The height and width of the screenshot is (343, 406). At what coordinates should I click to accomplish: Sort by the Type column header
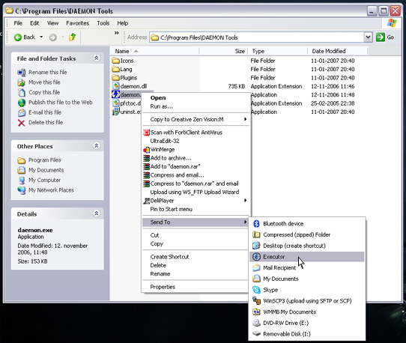coord(278,51)
